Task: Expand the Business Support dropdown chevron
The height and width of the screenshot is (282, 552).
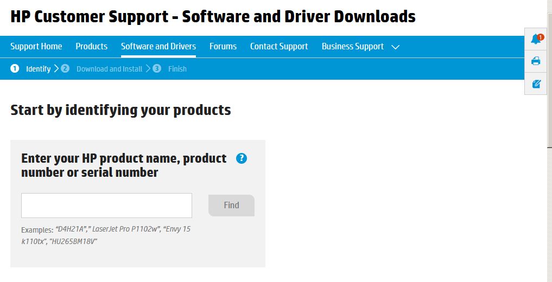Action: tap(396, 47)
